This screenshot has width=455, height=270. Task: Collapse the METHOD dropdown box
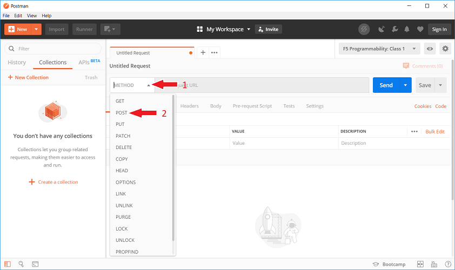click(x=132, y=85)
